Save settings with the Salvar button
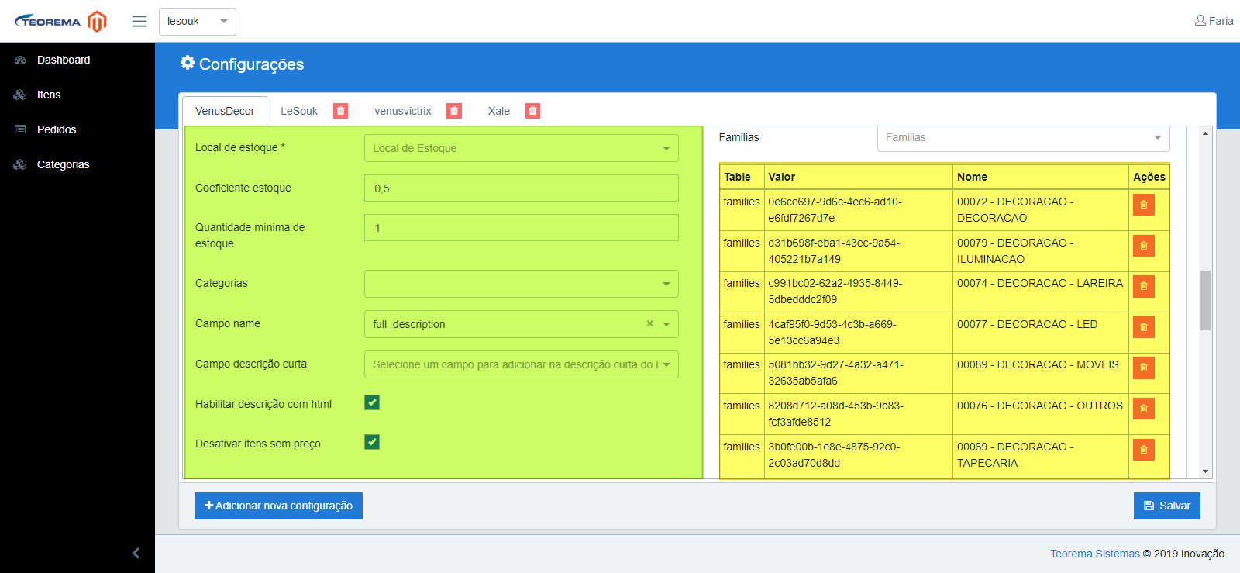Viewport: 1240px width, 573px height. click(x=1167, y=506)
